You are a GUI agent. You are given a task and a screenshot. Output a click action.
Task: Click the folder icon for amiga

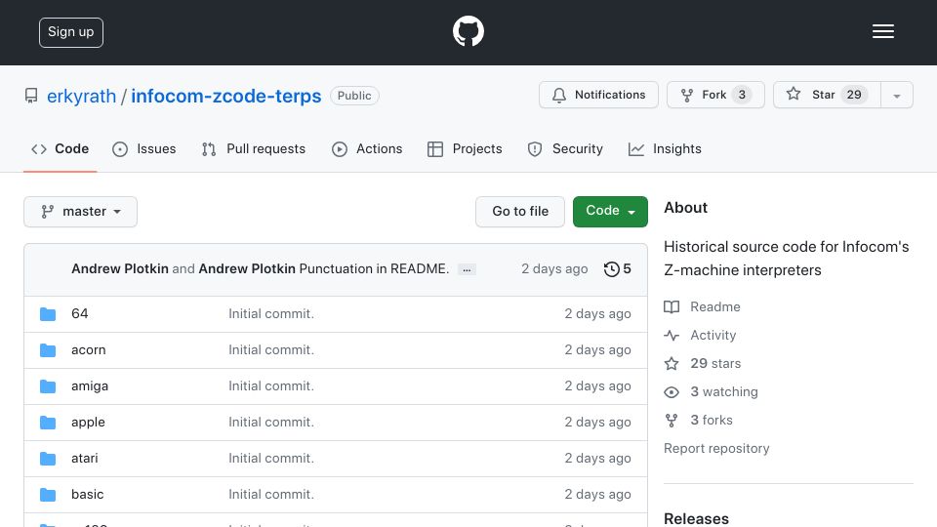pos(48,386)
